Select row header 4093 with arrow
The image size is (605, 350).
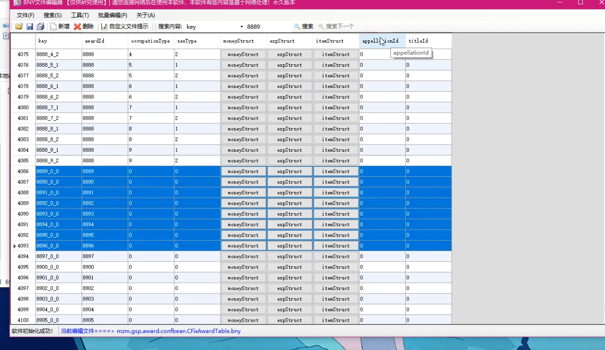pyautogui.click(x=23, y=246)
